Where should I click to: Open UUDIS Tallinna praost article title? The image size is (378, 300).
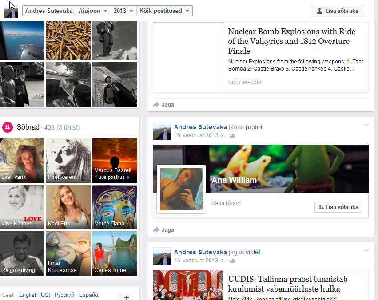[x=288, y=284]
